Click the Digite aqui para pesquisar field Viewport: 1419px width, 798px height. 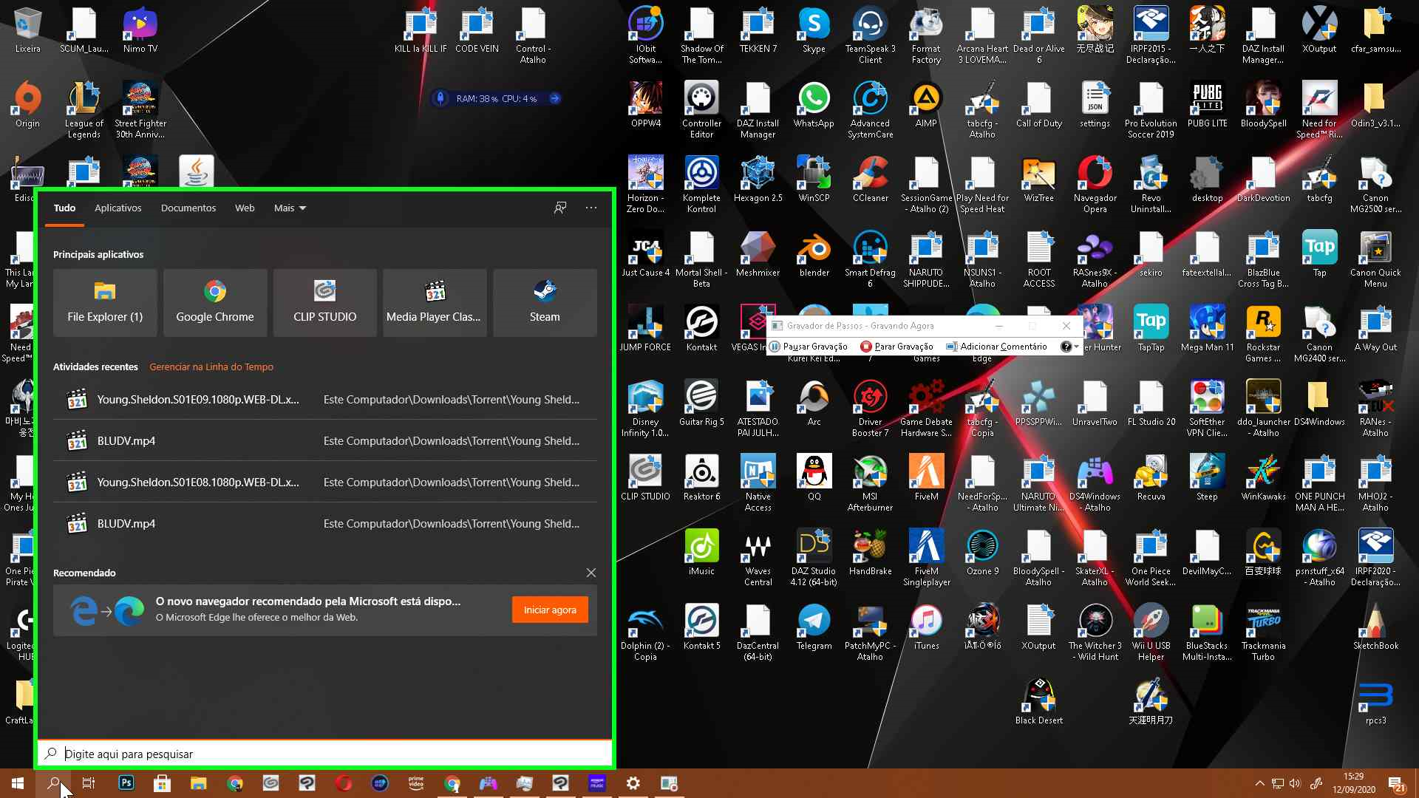325,754
